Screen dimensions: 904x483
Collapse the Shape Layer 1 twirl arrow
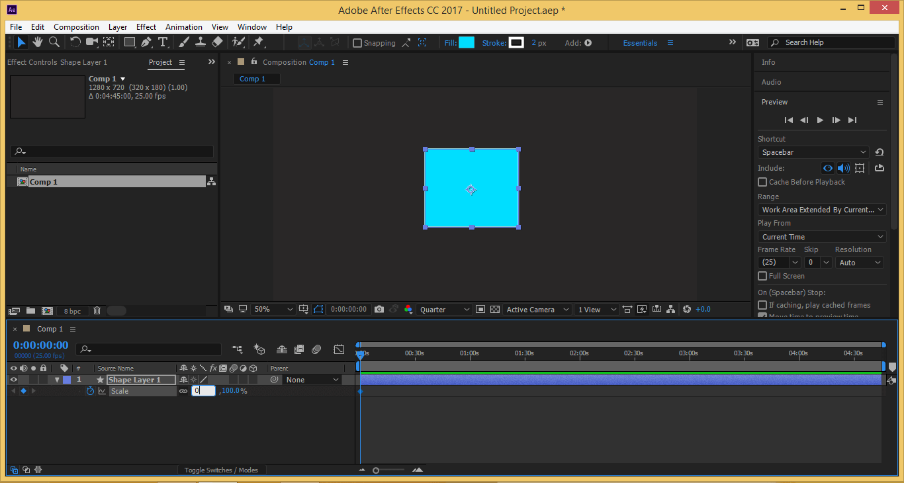(57, 380)
